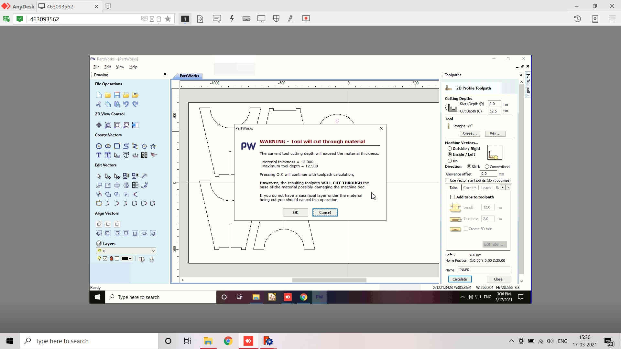The height and width of the screenshot is (349, 621).
Task: Click the Cut Depth input field
Action: tap(494, 111)
